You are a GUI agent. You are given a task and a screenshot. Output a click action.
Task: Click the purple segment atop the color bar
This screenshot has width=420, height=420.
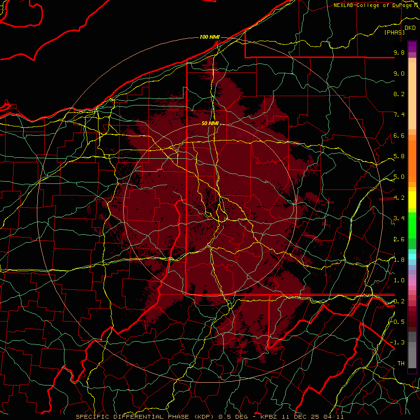point(412,47)
